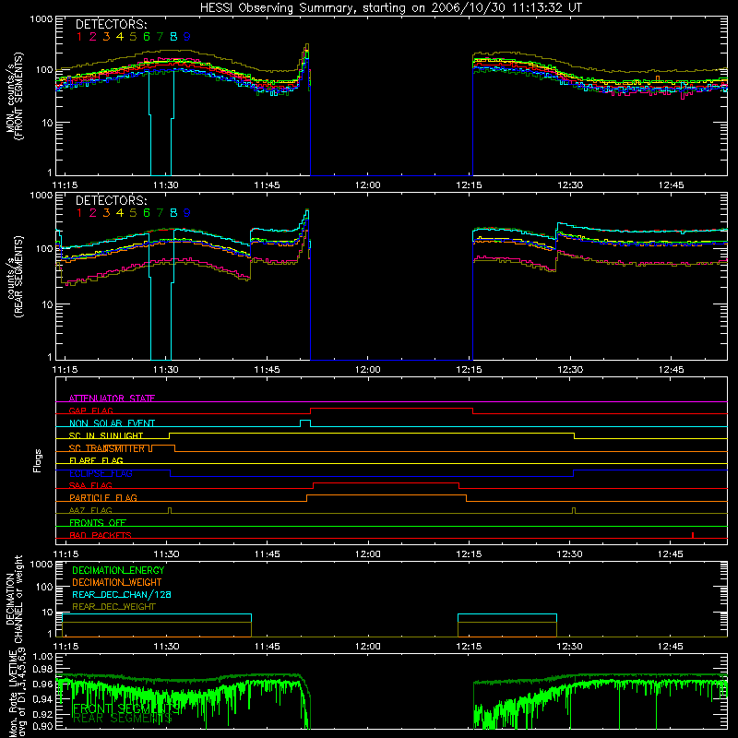Pick detector 1 in the rear segments legend
738x738 pixels.
79,213
